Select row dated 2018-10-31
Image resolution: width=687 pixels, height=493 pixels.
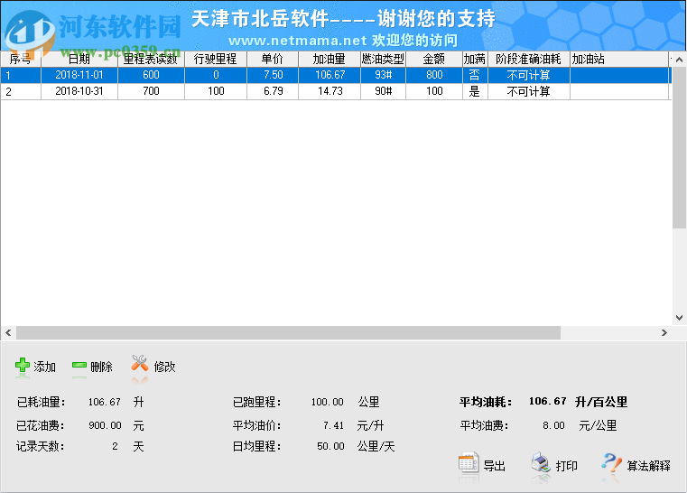336,91
